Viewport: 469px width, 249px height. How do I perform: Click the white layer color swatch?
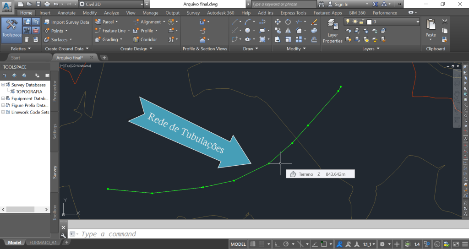coord(369,22)
